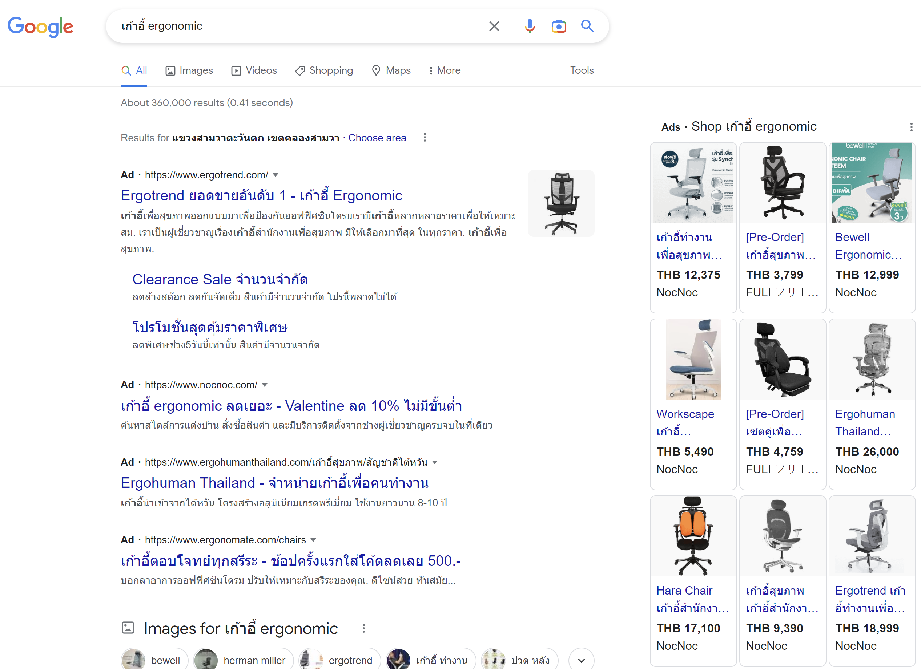Open the Tools options
Image resolution: width=921 pixels, height=669 pixels.
(582, 70)
